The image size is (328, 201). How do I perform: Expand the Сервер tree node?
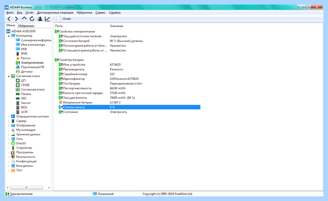pyautogui.click(x=9, y=121)
